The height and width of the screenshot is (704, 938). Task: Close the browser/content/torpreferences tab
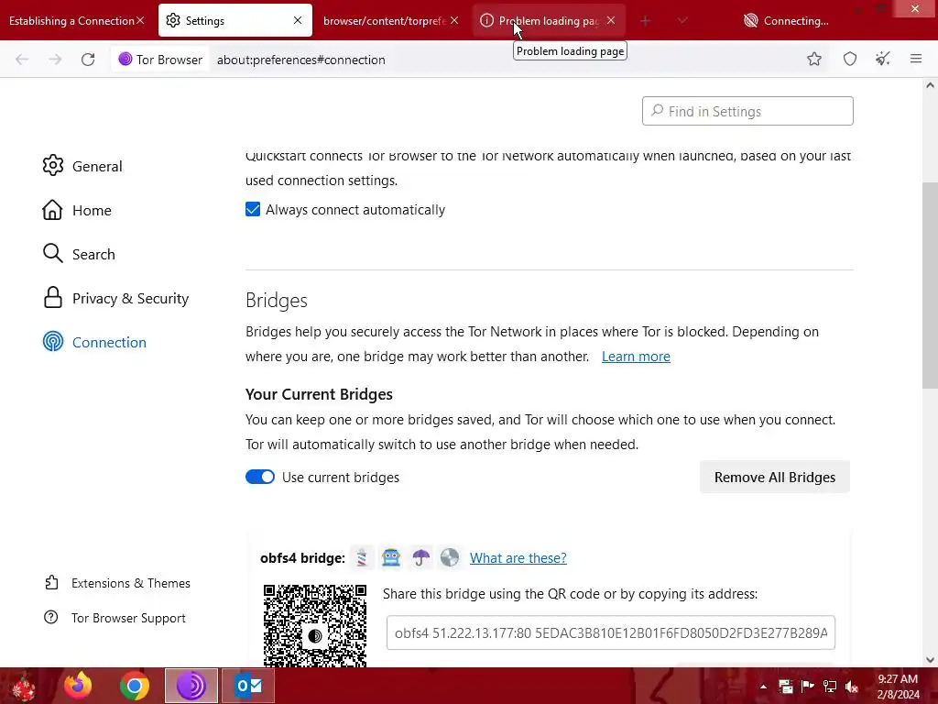tap(454, 20)
